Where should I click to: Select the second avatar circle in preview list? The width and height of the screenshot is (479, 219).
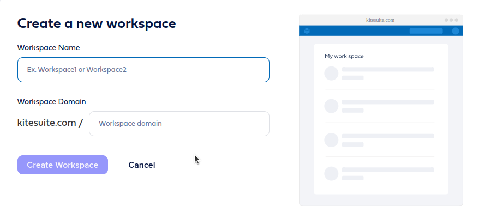pyautogui.click(x=331, y=106)
